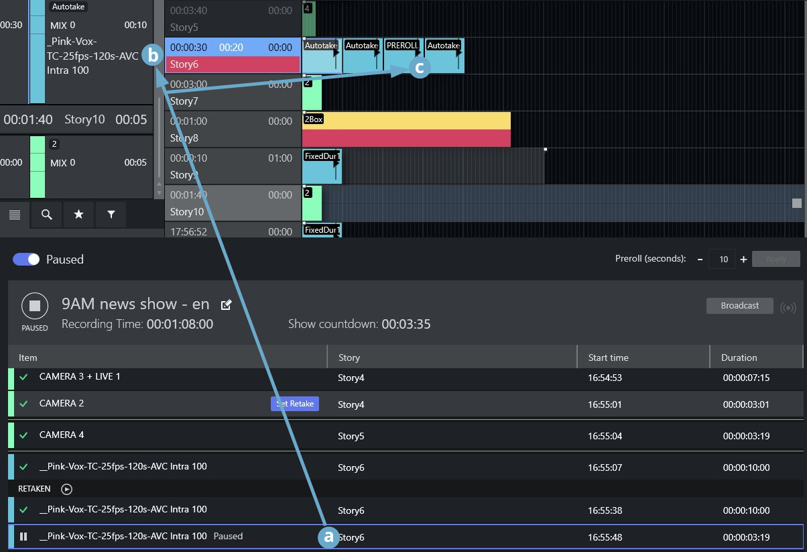Toggle the Paused switch

(x=27, y=260)
